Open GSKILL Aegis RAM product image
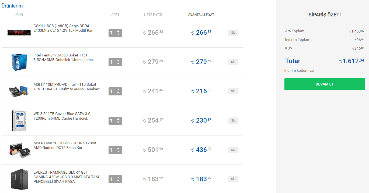Viewport: 369px width, 193px height. pyautogui.click(x=19, y=33)
